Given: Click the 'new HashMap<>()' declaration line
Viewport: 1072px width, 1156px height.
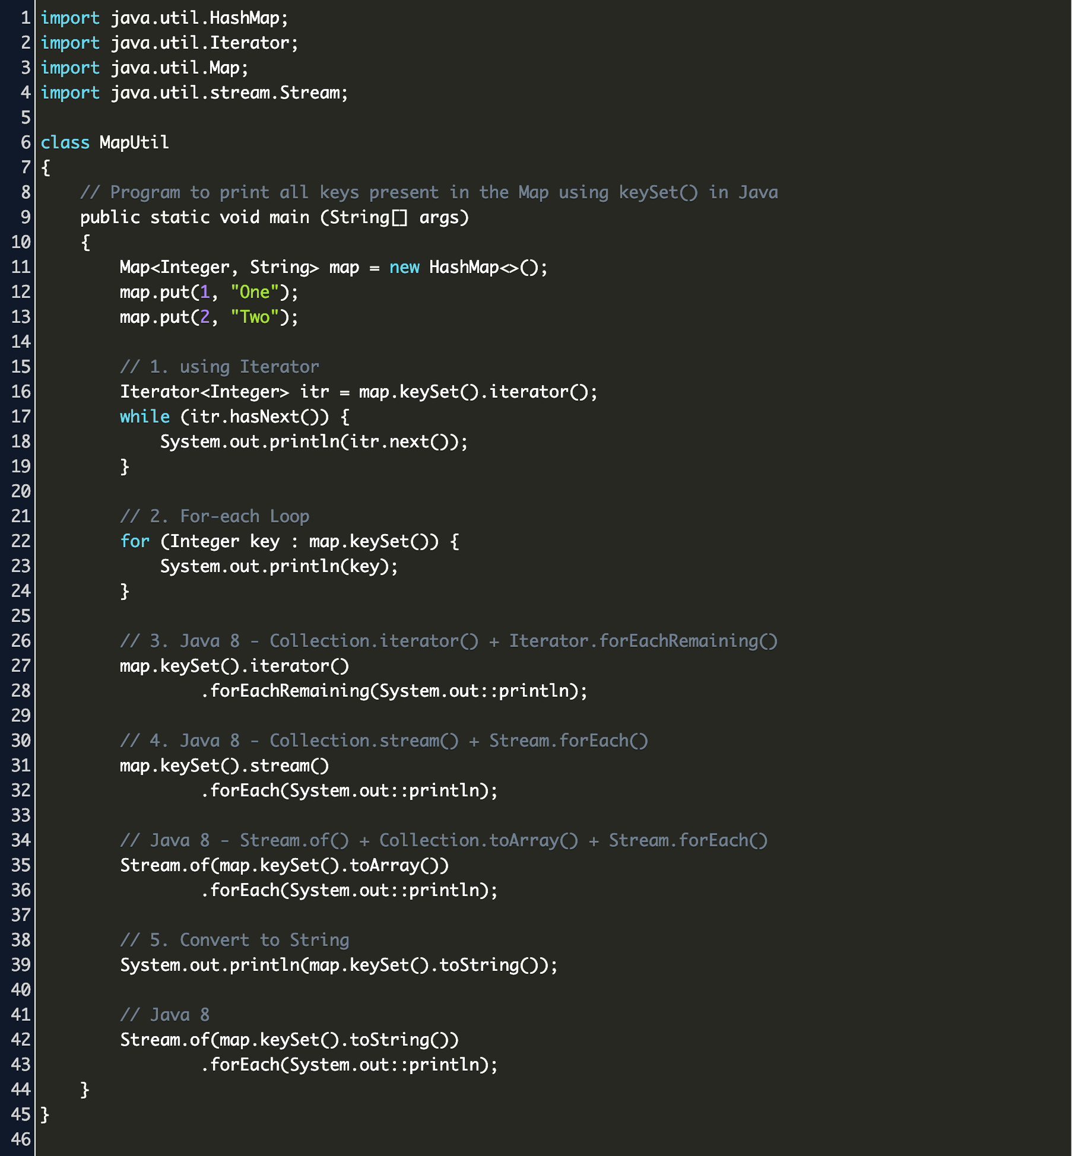Looking at the screenshot, I should 334,267.
